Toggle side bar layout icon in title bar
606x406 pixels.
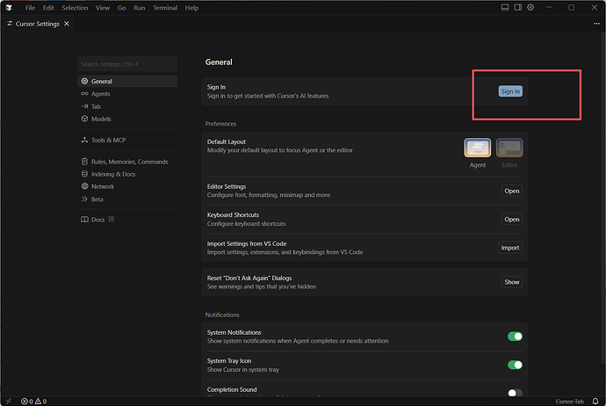point(517,7)
